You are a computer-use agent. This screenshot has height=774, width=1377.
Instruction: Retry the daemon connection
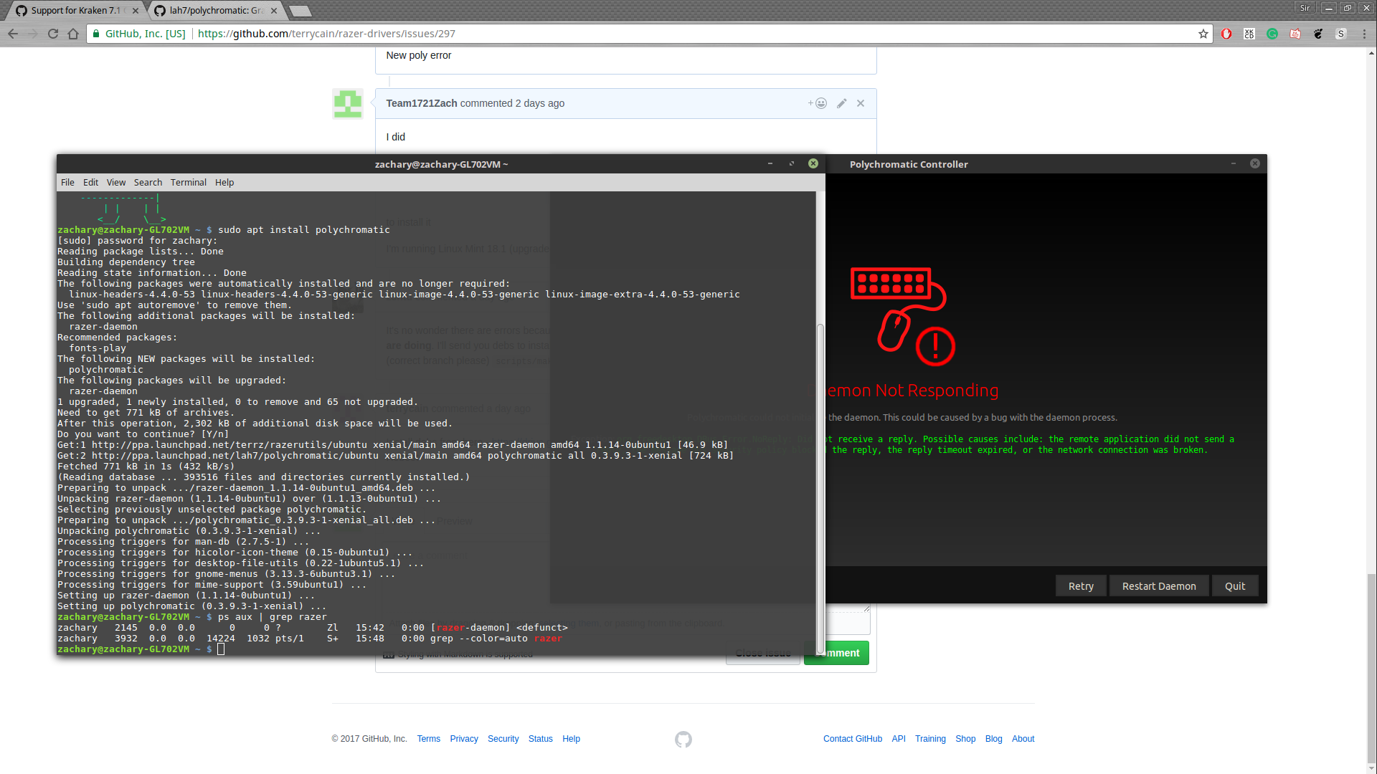(1081, 586)
